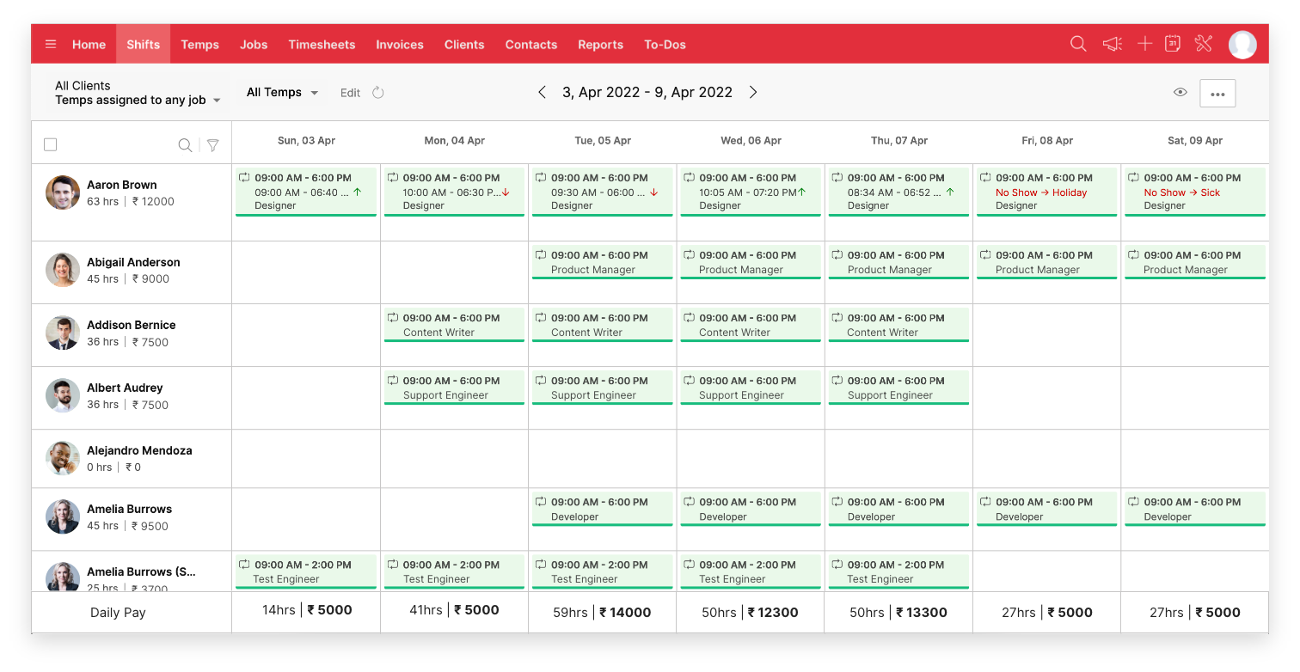Screen dimensions: 1300x672
Task: Open the global search icon
Action: pos(1077,43)
